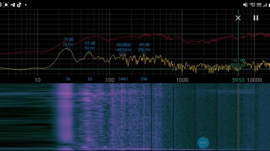Open the Telegram notification icon
This screenshot has width=270, height=151.
(13, 5)
